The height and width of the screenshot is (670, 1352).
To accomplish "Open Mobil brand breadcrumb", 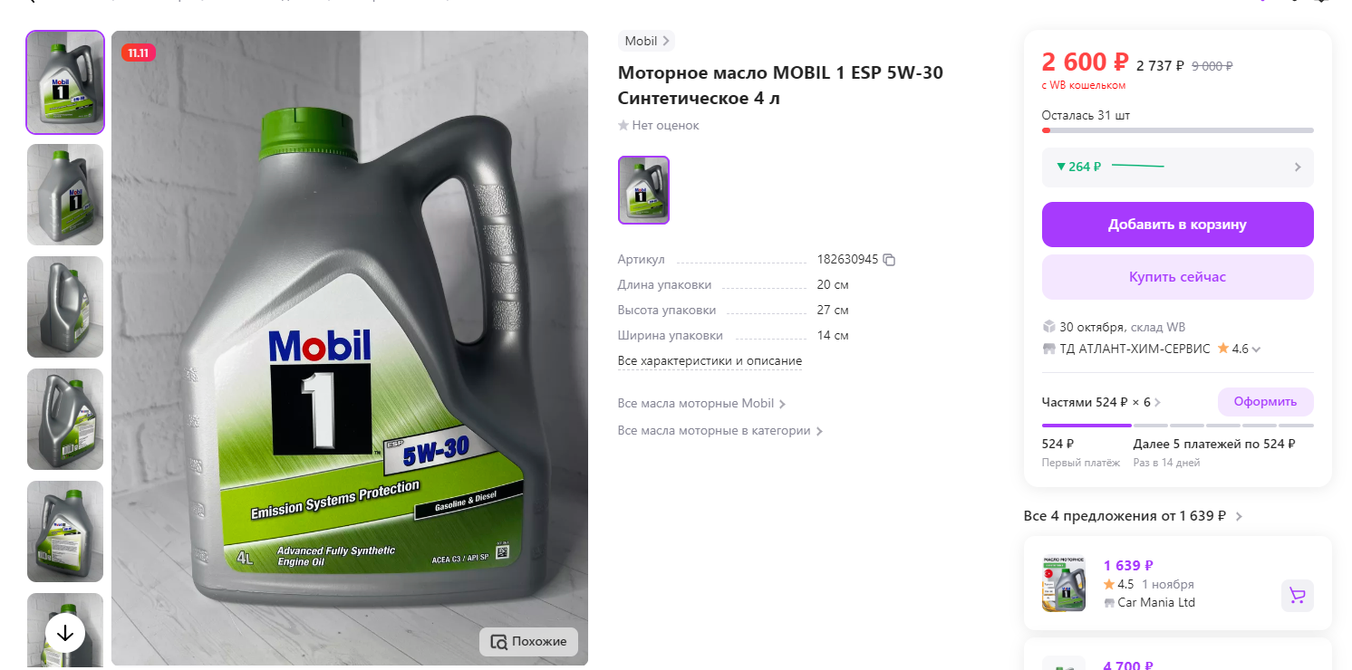I will [x=646, y=41].
